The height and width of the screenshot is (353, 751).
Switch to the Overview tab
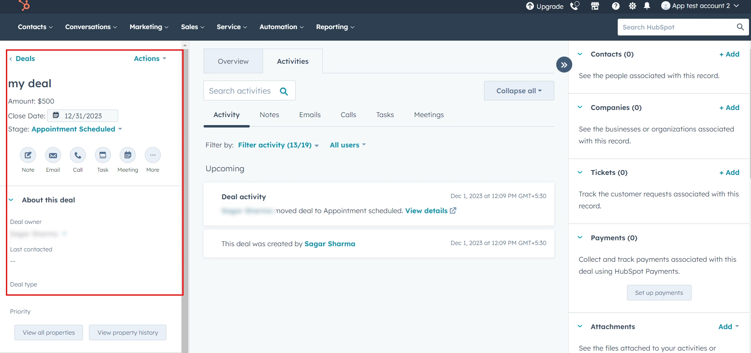coord(233,61)
